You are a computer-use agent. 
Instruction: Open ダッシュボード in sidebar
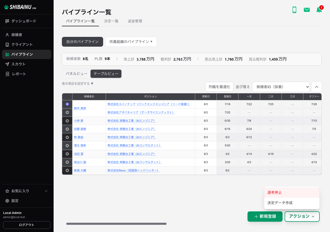point(27,21)
